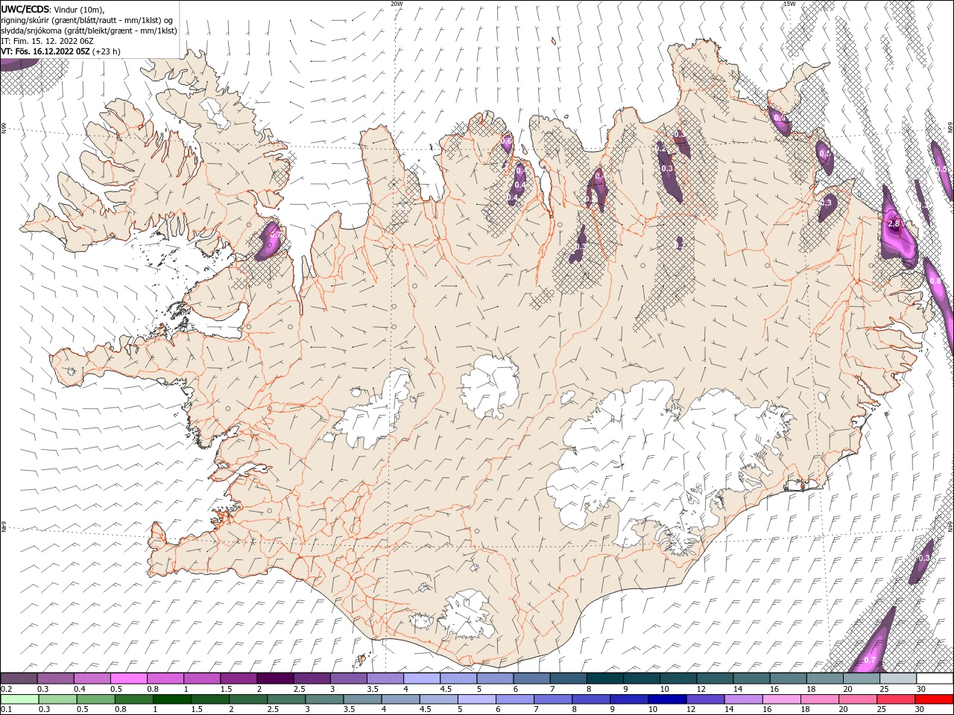Pick the 0.2 dark mauve sleet/snow swatch
954x715 pixels.
[19, 679]
